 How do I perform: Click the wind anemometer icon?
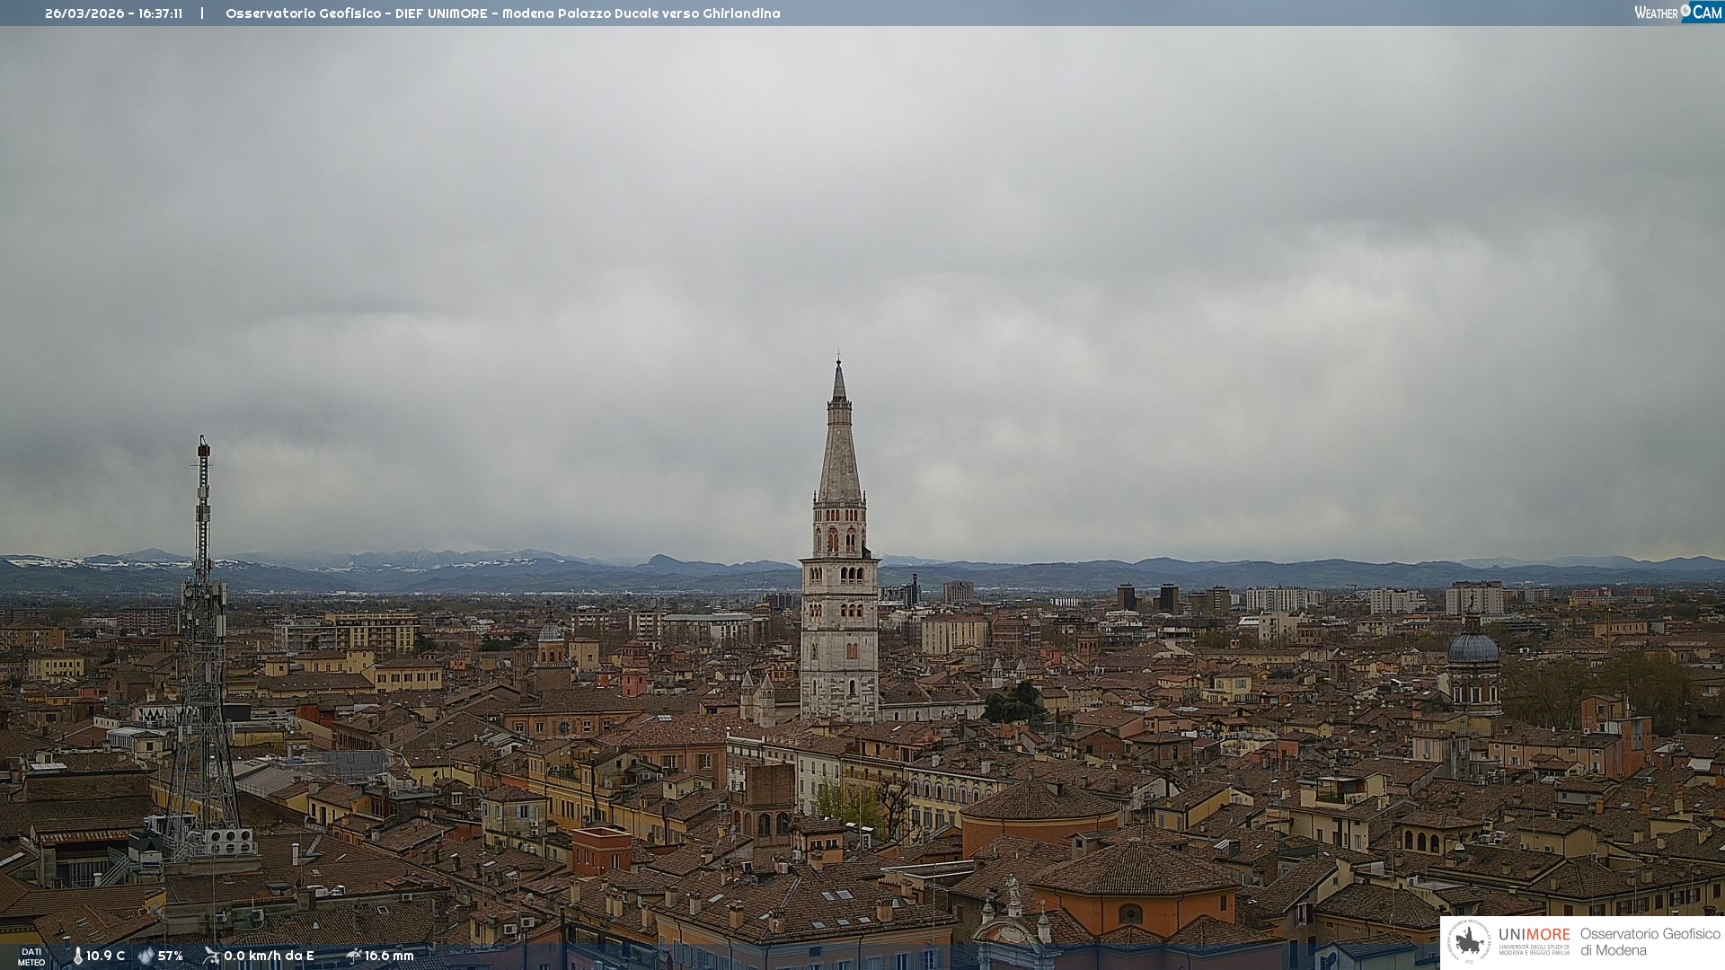coord(211,956)
